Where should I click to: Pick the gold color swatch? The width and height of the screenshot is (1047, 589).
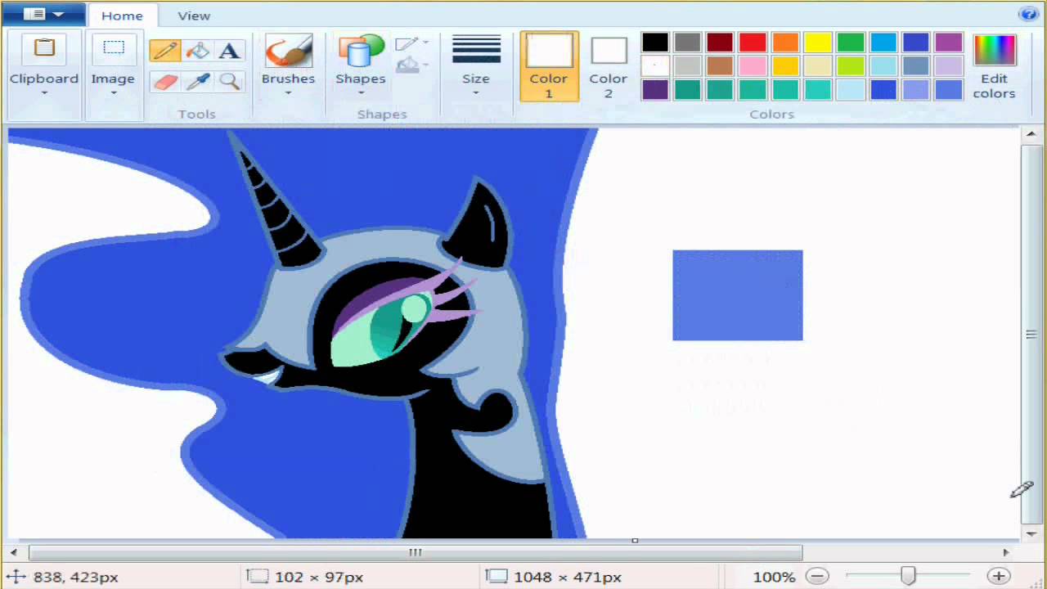coord(785,66)
